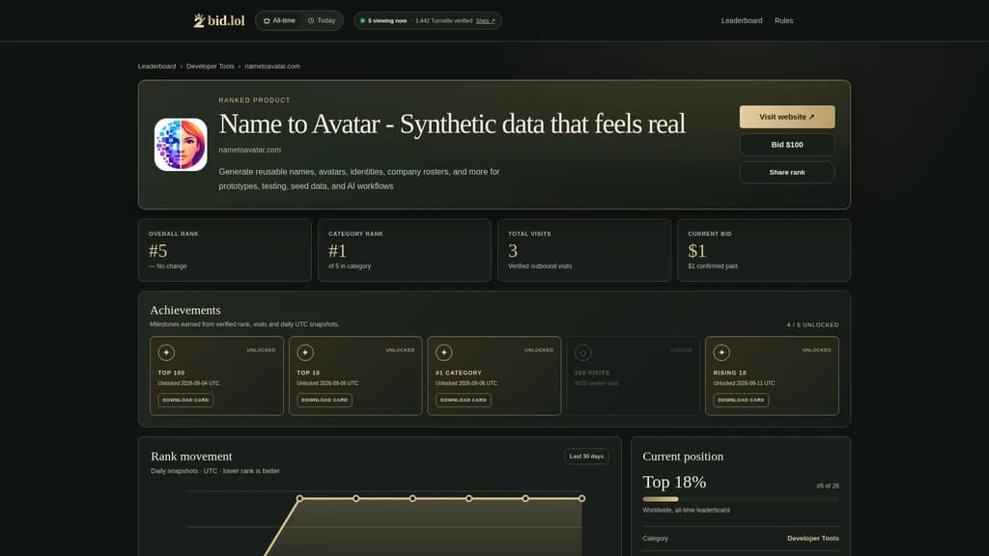Click the Rising 10 achievement badge icon
Screen dimensions: 989x556
click(721, 352)
